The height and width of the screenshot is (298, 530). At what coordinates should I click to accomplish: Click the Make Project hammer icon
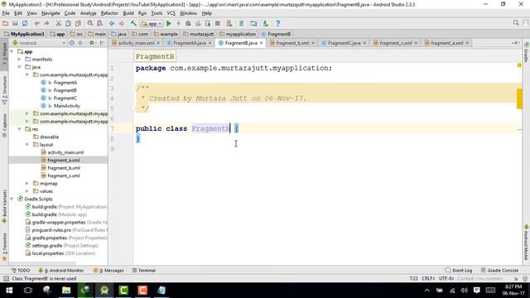pyautogui.click(x=133, y=23)
